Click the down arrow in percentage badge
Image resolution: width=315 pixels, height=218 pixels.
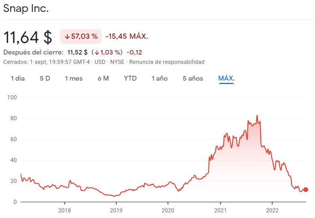[x=67, y=37]
